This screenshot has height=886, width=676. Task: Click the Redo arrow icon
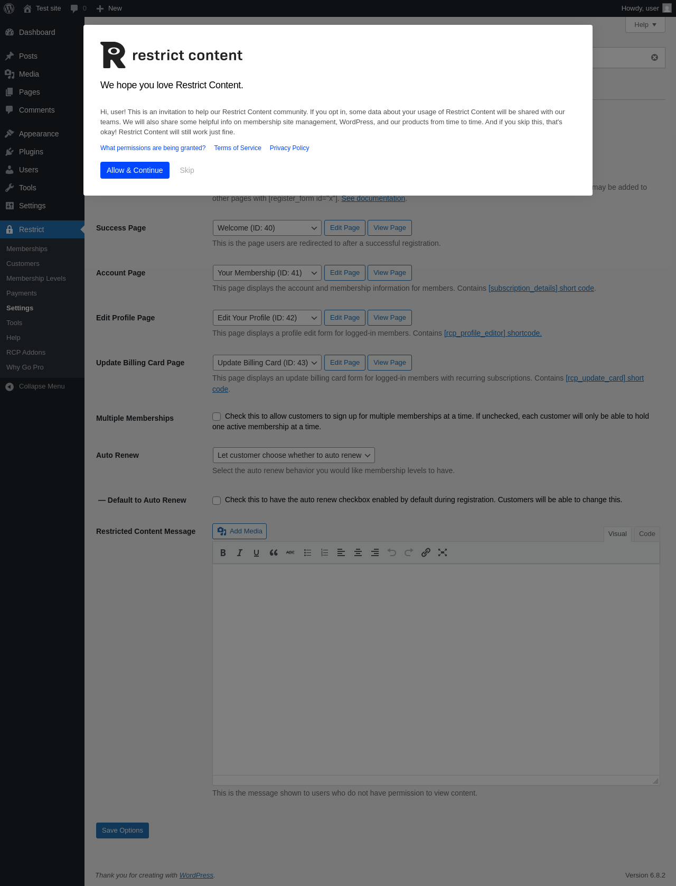pos(409,552)
